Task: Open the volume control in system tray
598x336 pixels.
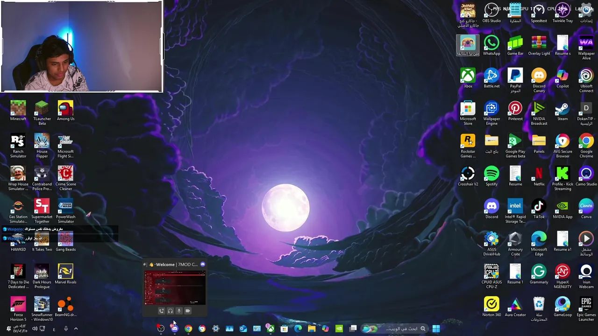Action: pos(34,329)
